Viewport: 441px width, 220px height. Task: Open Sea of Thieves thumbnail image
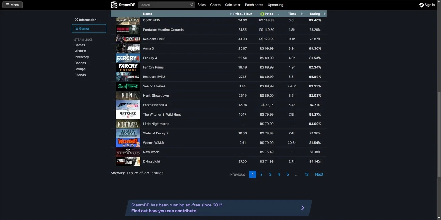click(x=128, y=86)
